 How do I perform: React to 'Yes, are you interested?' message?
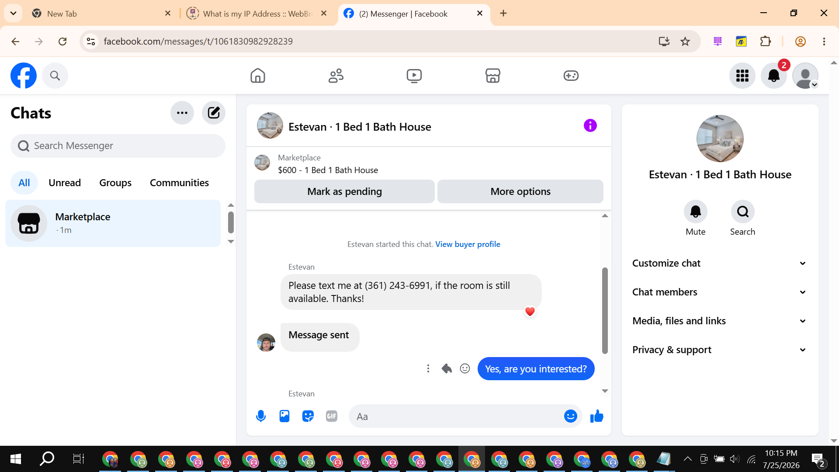pyautogui.click(x=465, y=369)
